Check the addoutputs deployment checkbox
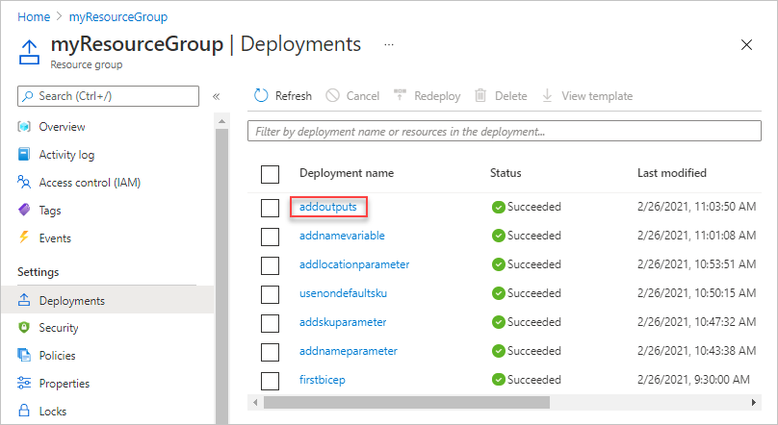Image resolution: width=778 pixels, height=425 pixels. coord(270,207)
